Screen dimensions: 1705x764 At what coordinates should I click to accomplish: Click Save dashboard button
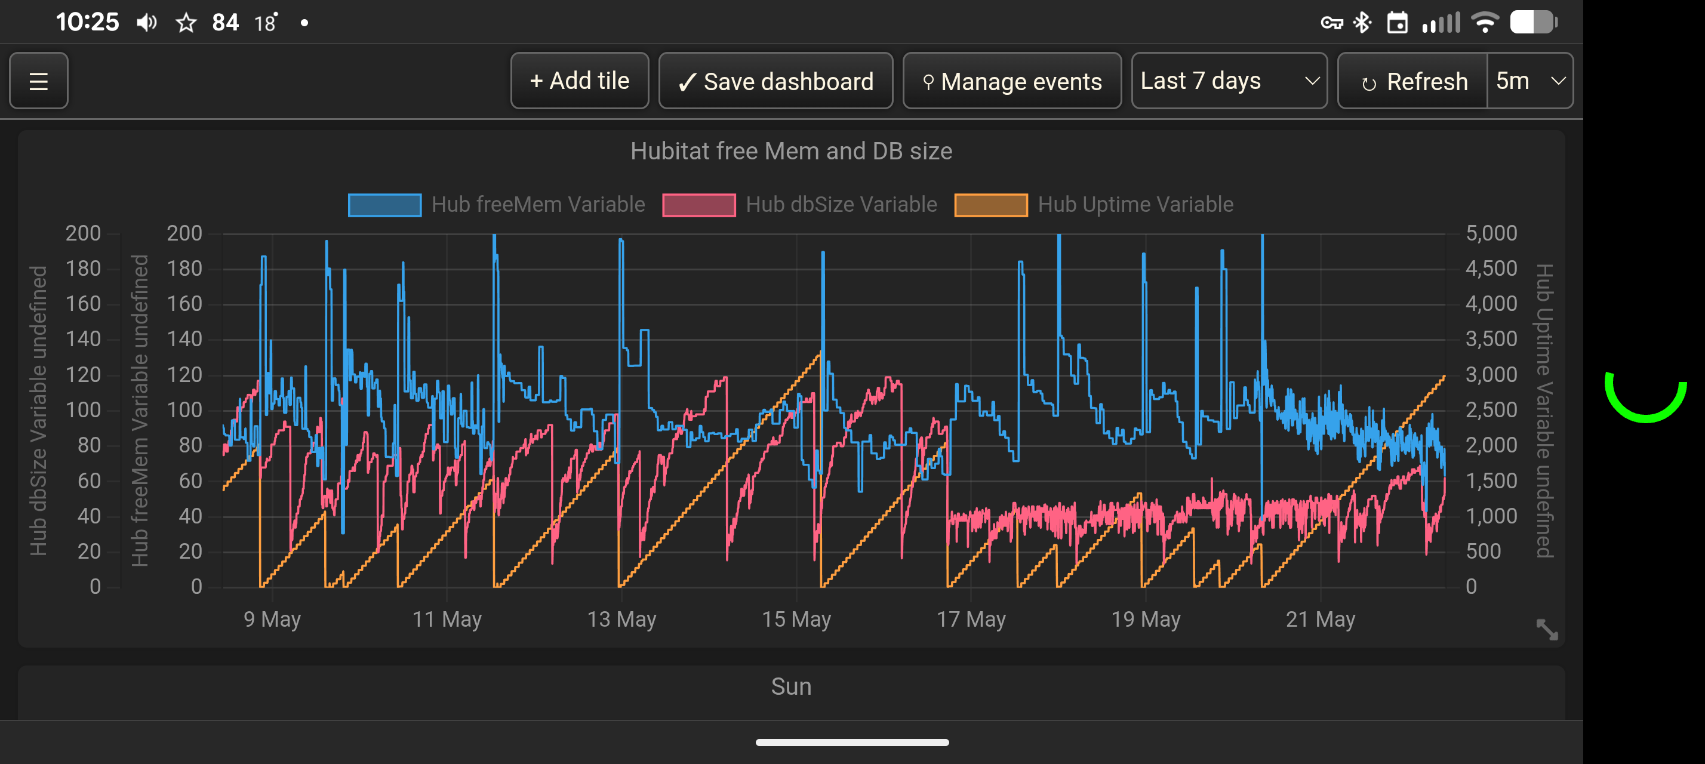click(775, 81)
